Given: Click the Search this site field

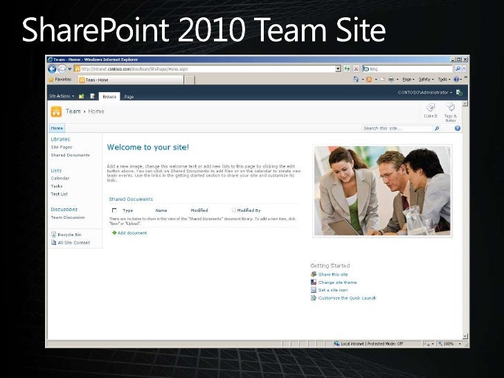Looking at the screenshot, I should [397, 129].
